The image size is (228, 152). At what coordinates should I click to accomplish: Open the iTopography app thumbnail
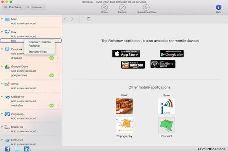pyautogui.click(x=124, y=125)
